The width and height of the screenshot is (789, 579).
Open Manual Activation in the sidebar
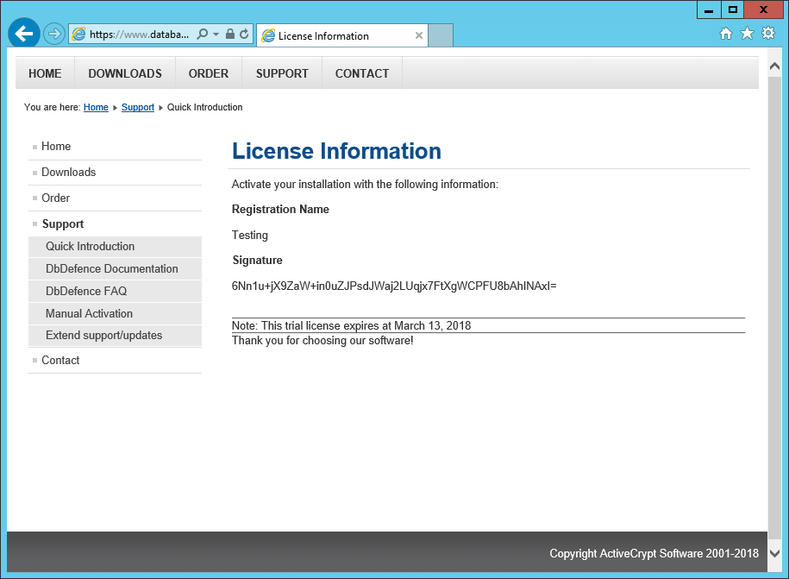[89, 313]
